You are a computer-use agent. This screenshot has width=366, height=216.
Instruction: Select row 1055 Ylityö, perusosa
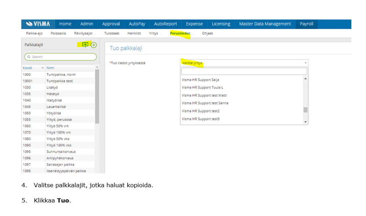coord(58,120)
